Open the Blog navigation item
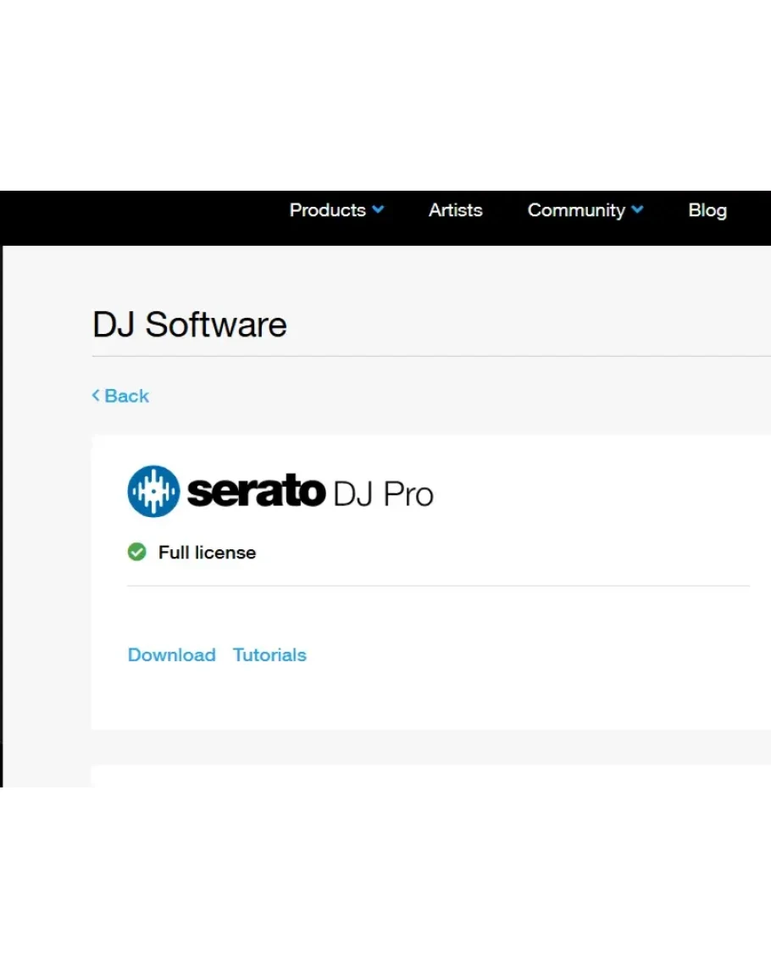This screenshot has width=771, height=979. click(707, 210)
